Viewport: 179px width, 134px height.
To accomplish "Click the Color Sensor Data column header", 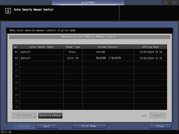I will [42, 47].
